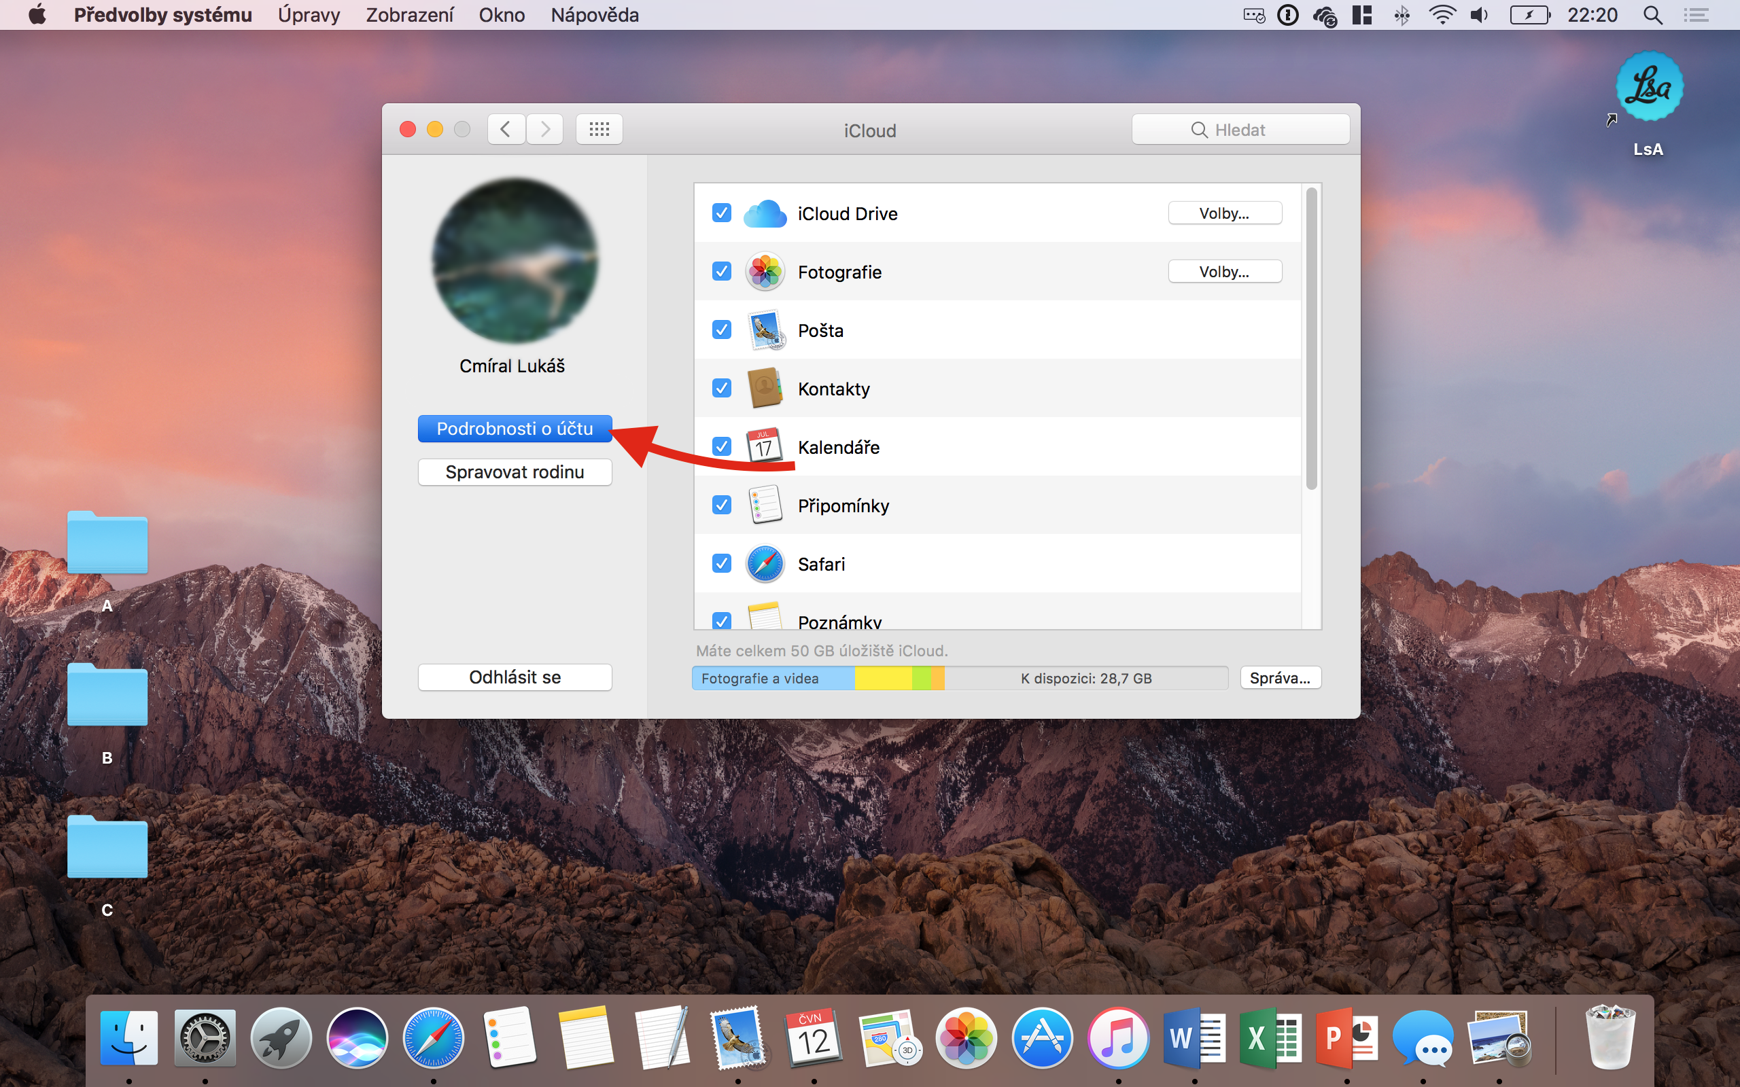
Task: Toggle the Kontakty sync checkbox
Action: coord(721,388)
